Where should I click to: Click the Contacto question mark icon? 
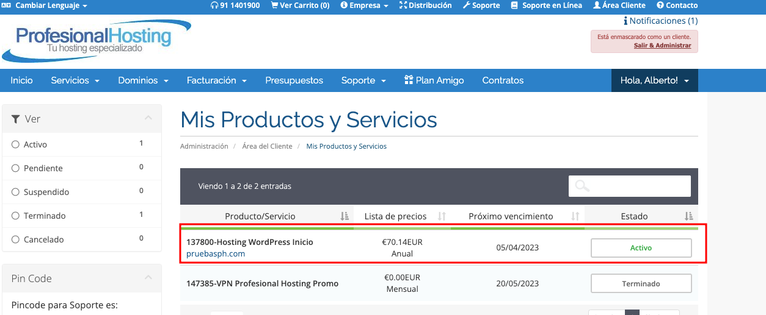[660, 5]
